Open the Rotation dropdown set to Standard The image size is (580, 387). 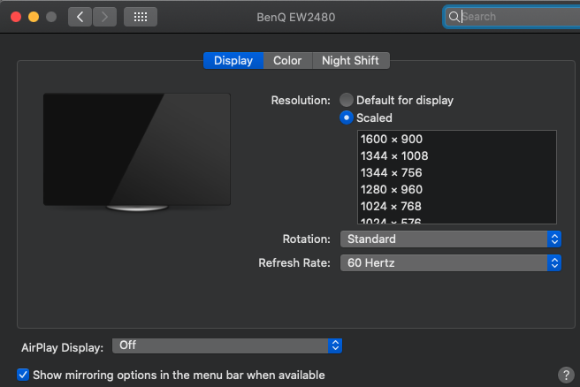(x=451, y=239)
